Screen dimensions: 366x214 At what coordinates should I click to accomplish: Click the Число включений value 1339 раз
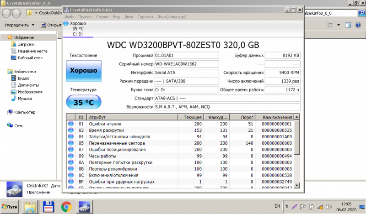click(x=283, y=81)
